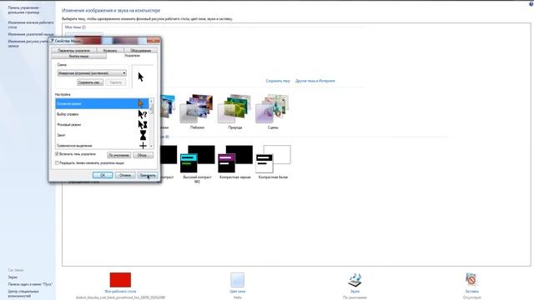Switch to the Оборудование tab
Screen dimensions: 534x300
coord(141,50)
